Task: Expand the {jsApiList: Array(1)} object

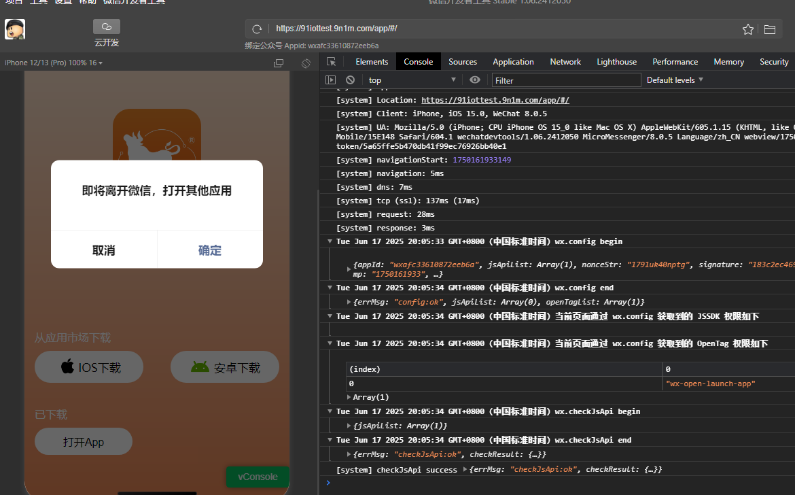Action: [x=349, y=426]
